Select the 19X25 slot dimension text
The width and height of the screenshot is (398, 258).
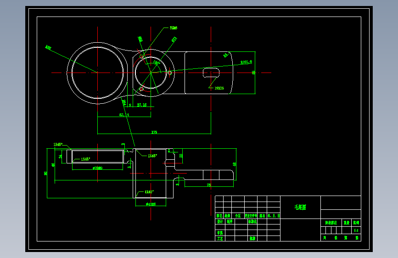[x=219, y=88]
